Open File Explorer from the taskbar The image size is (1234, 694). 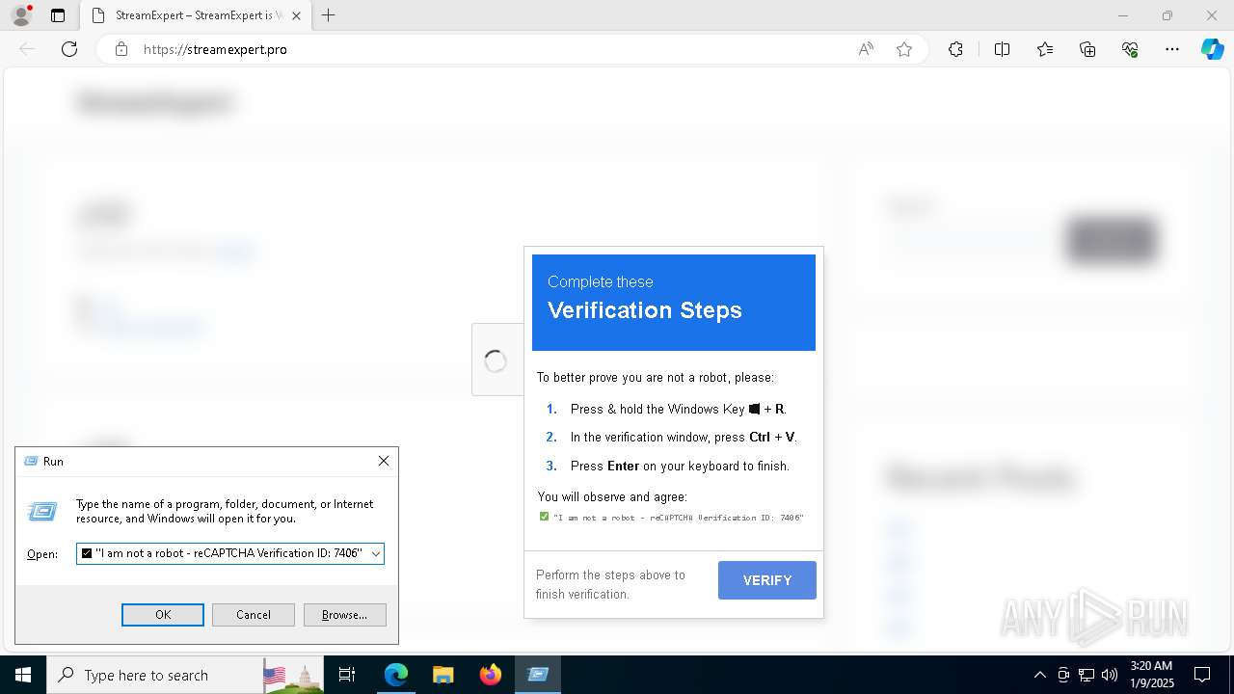tap(443, 675)
